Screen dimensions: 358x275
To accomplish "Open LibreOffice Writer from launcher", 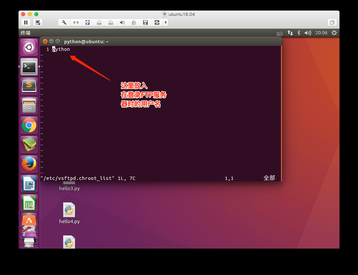I will [29, 184].
